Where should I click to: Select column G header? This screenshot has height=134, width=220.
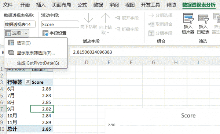pos(154,62)
